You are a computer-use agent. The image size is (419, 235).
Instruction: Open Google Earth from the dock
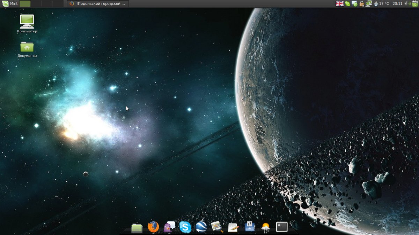point(201,227)
